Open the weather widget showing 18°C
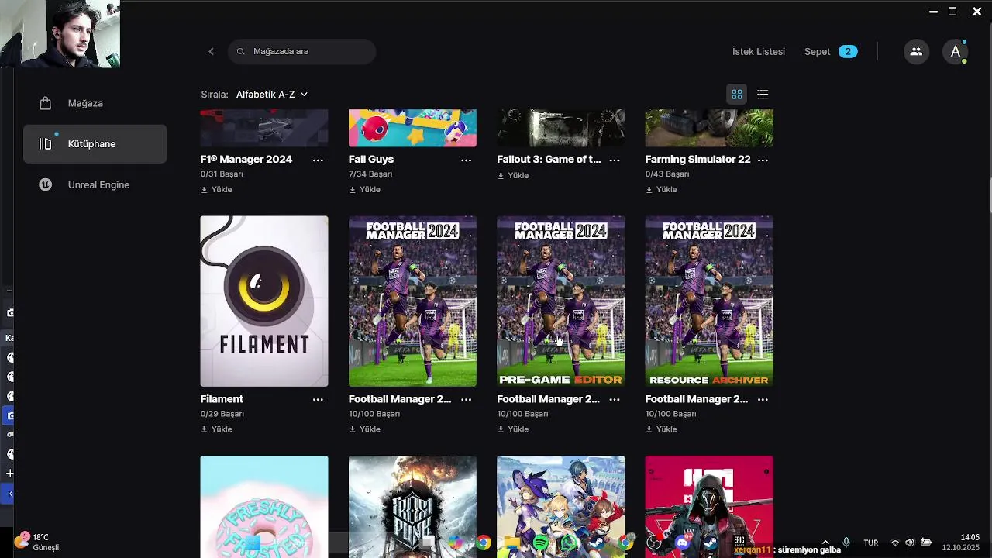The image size is (992, 558). (37, 542)
